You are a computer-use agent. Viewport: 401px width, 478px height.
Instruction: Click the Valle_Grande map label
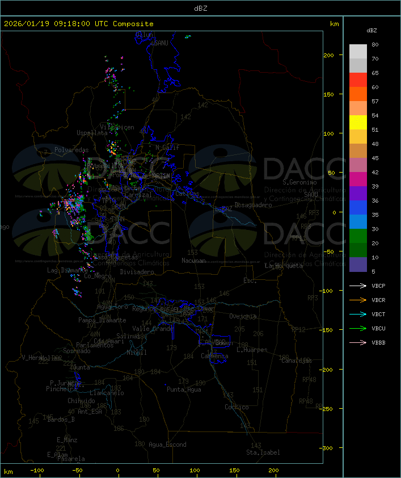click(x=152, y=329)
